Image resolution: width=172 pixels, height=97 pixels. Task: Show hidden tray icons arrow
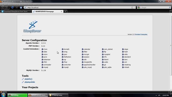pyautogui.click(x=156, y=95)
